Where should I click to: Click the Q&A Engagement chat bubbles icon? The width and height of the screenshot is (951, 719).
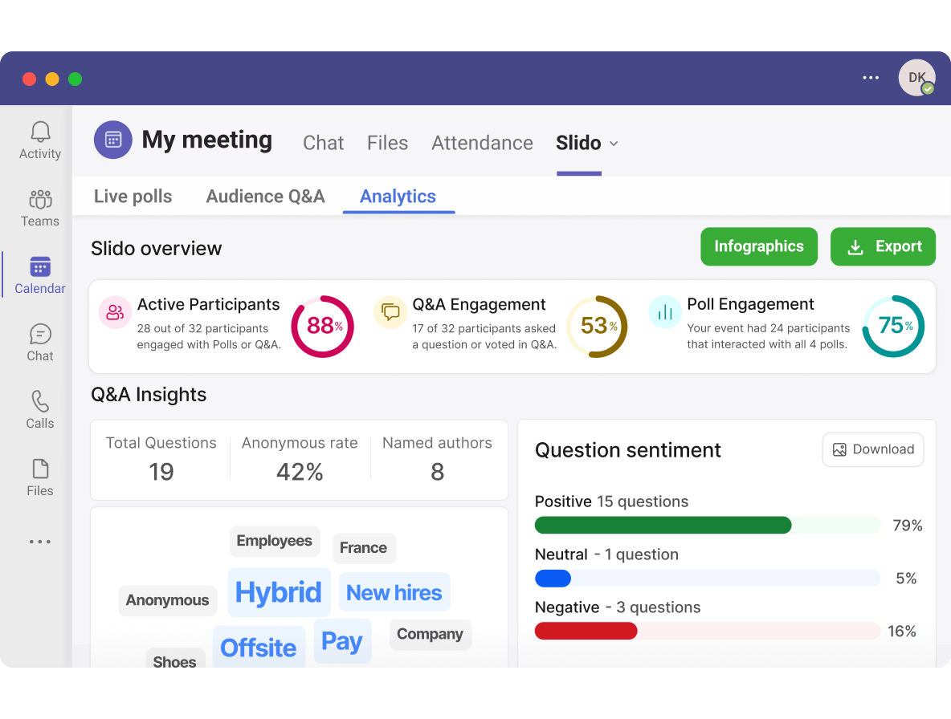(x=390, y=312)
